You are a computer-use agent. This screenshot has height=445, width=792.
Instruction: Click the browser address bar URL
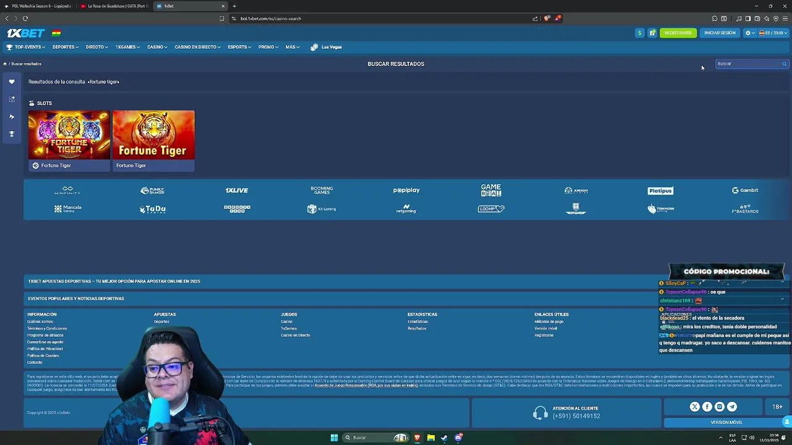[271, 19]
